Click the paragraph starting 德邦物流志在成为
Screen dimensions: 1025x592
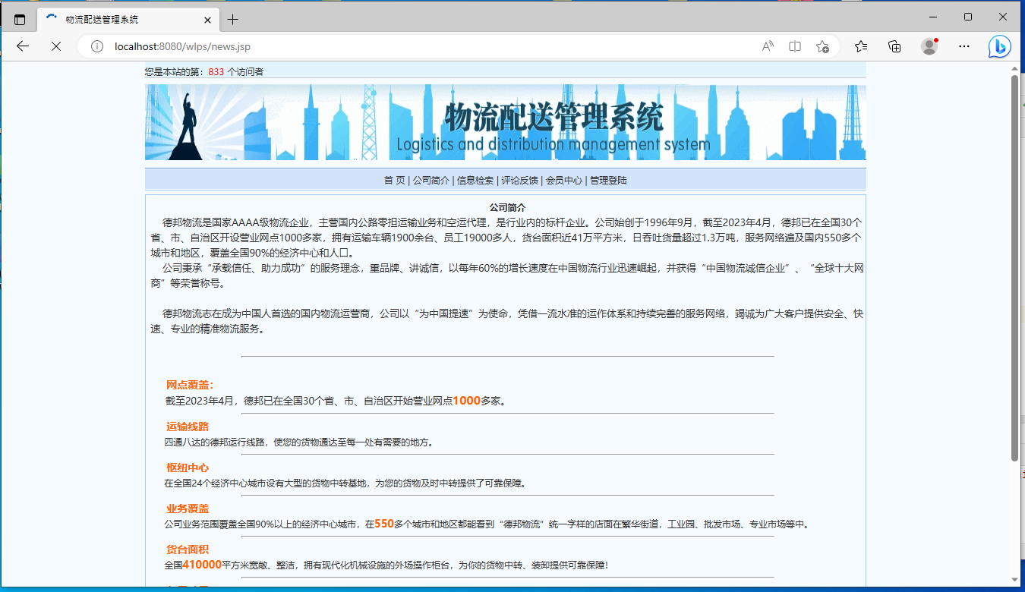tap(507, 322)
